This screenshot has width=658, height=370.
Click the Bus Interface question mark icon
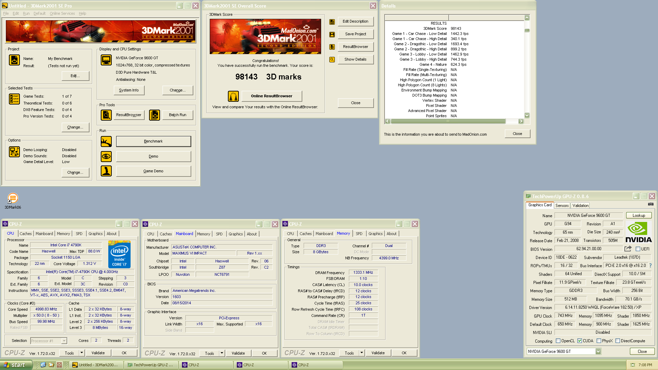click(x=650, y=266)
